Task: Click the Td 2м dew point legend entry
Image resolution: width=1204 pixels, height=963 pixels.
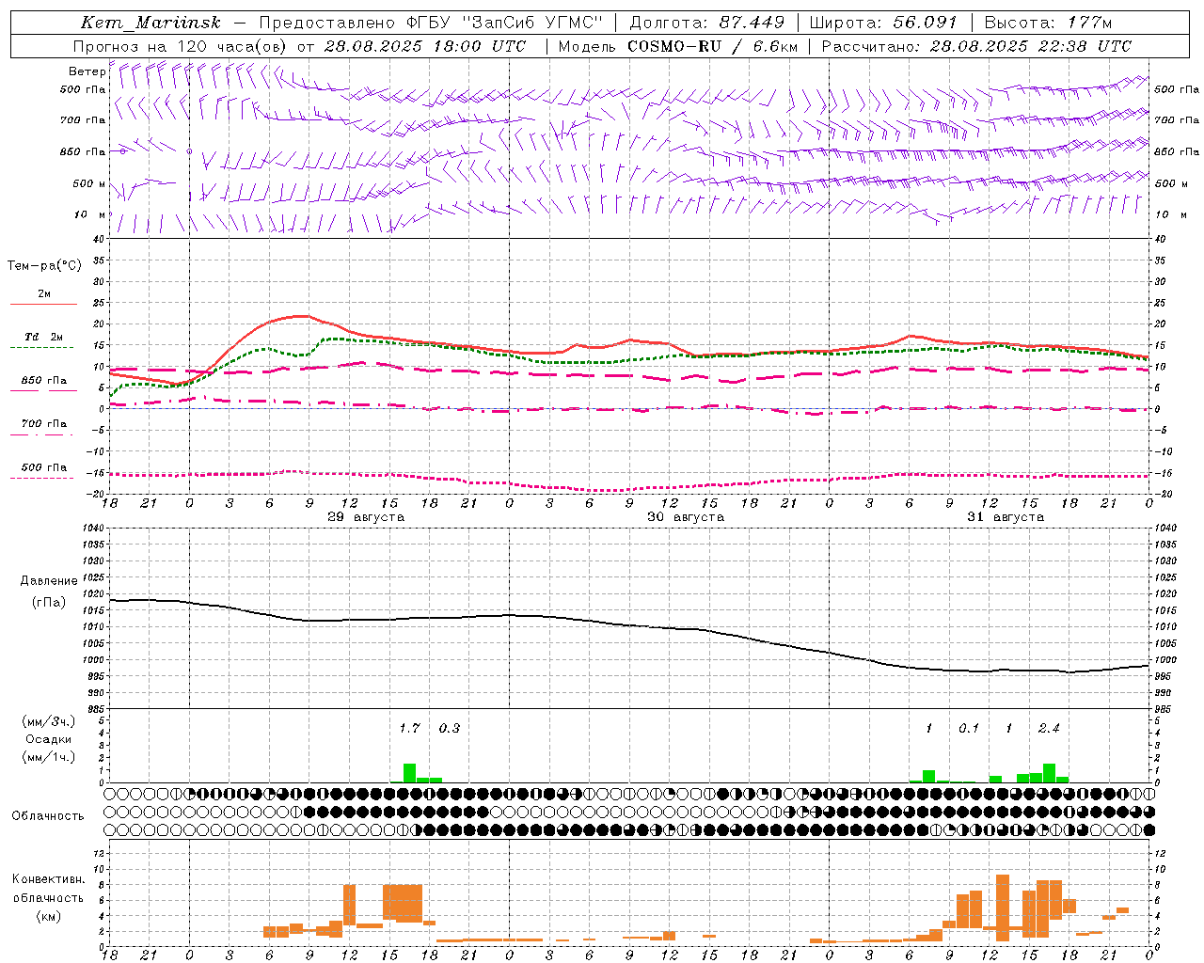Action: (x=44, y=337)
